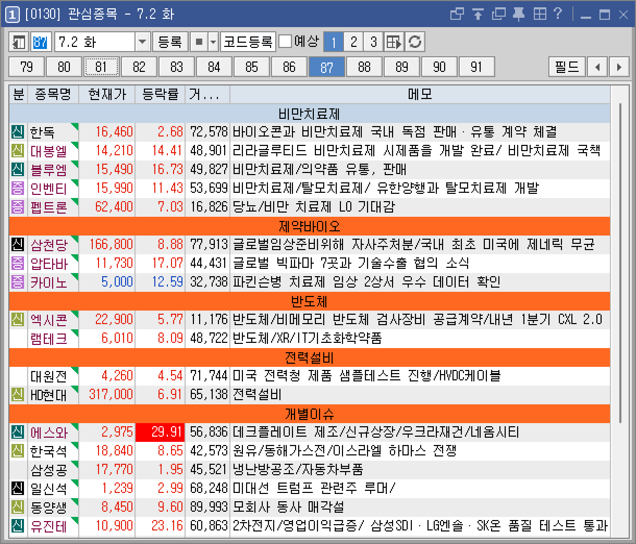Click the column layout icon beside button 3
The width and height of the screenshot is (636, 544).
point(394,42)
